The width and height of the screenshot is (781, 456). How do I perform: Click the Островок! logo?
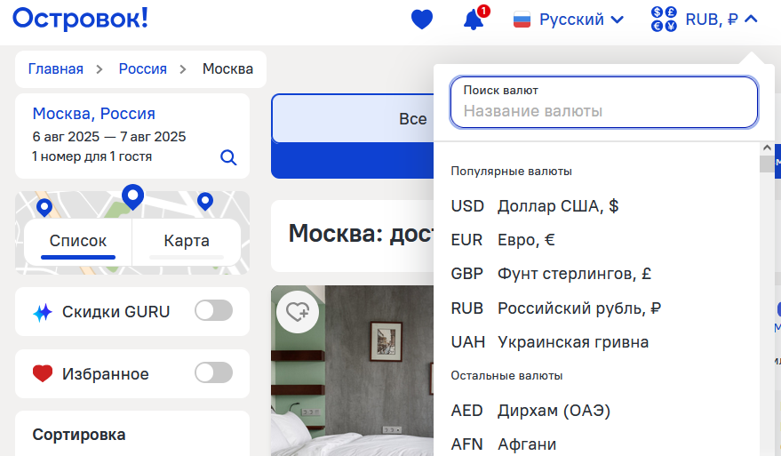(x=80, y=19)
